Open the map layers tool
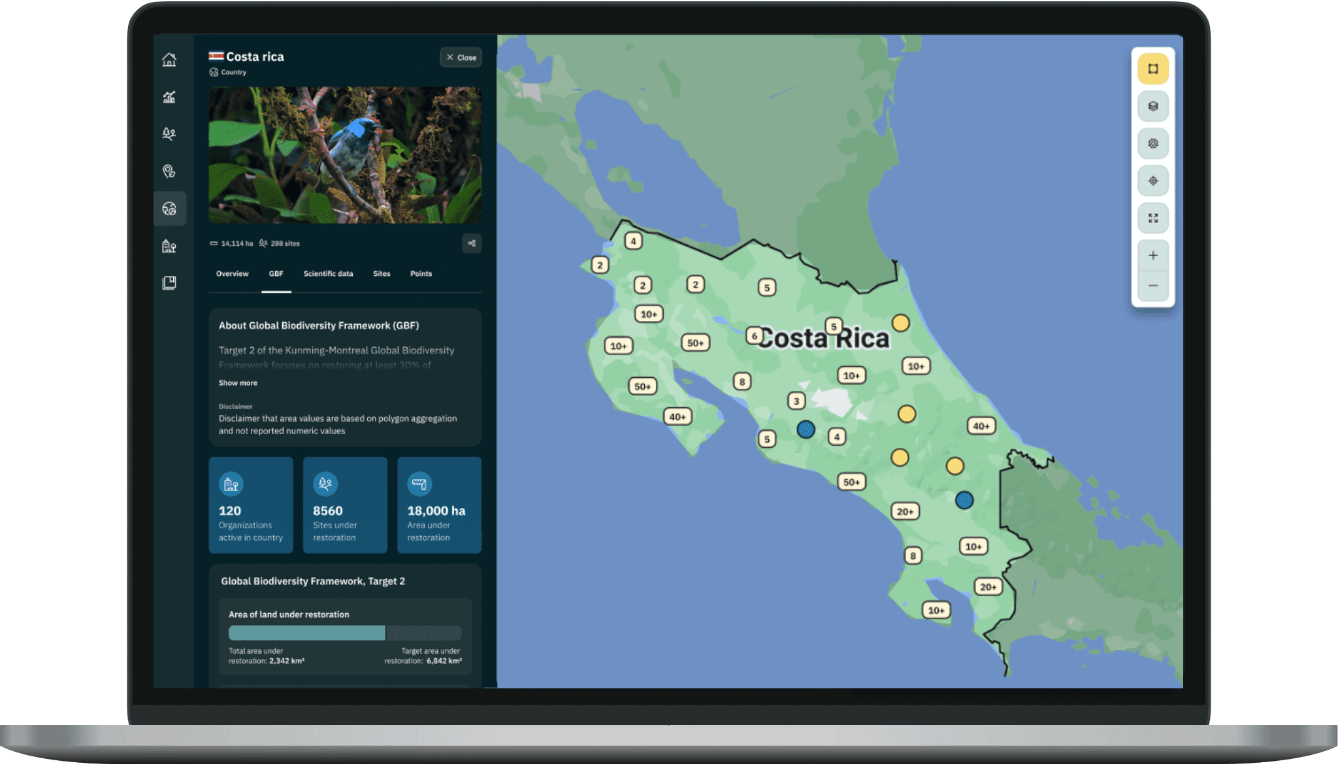Screen dimensions: 1338x772 (1152, 106)
